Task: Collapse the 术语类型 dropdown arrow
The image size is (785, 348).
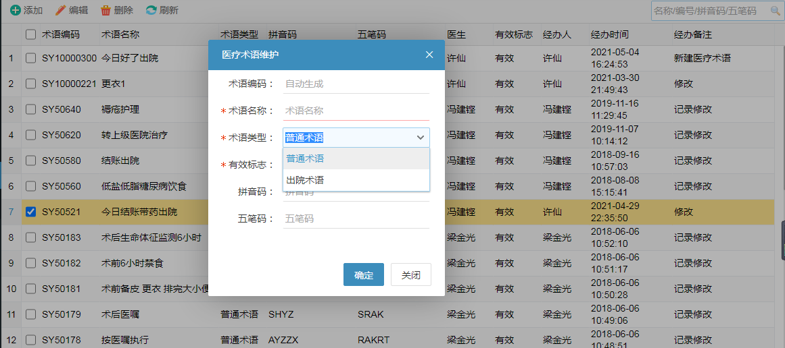Action: click(421, 138)
